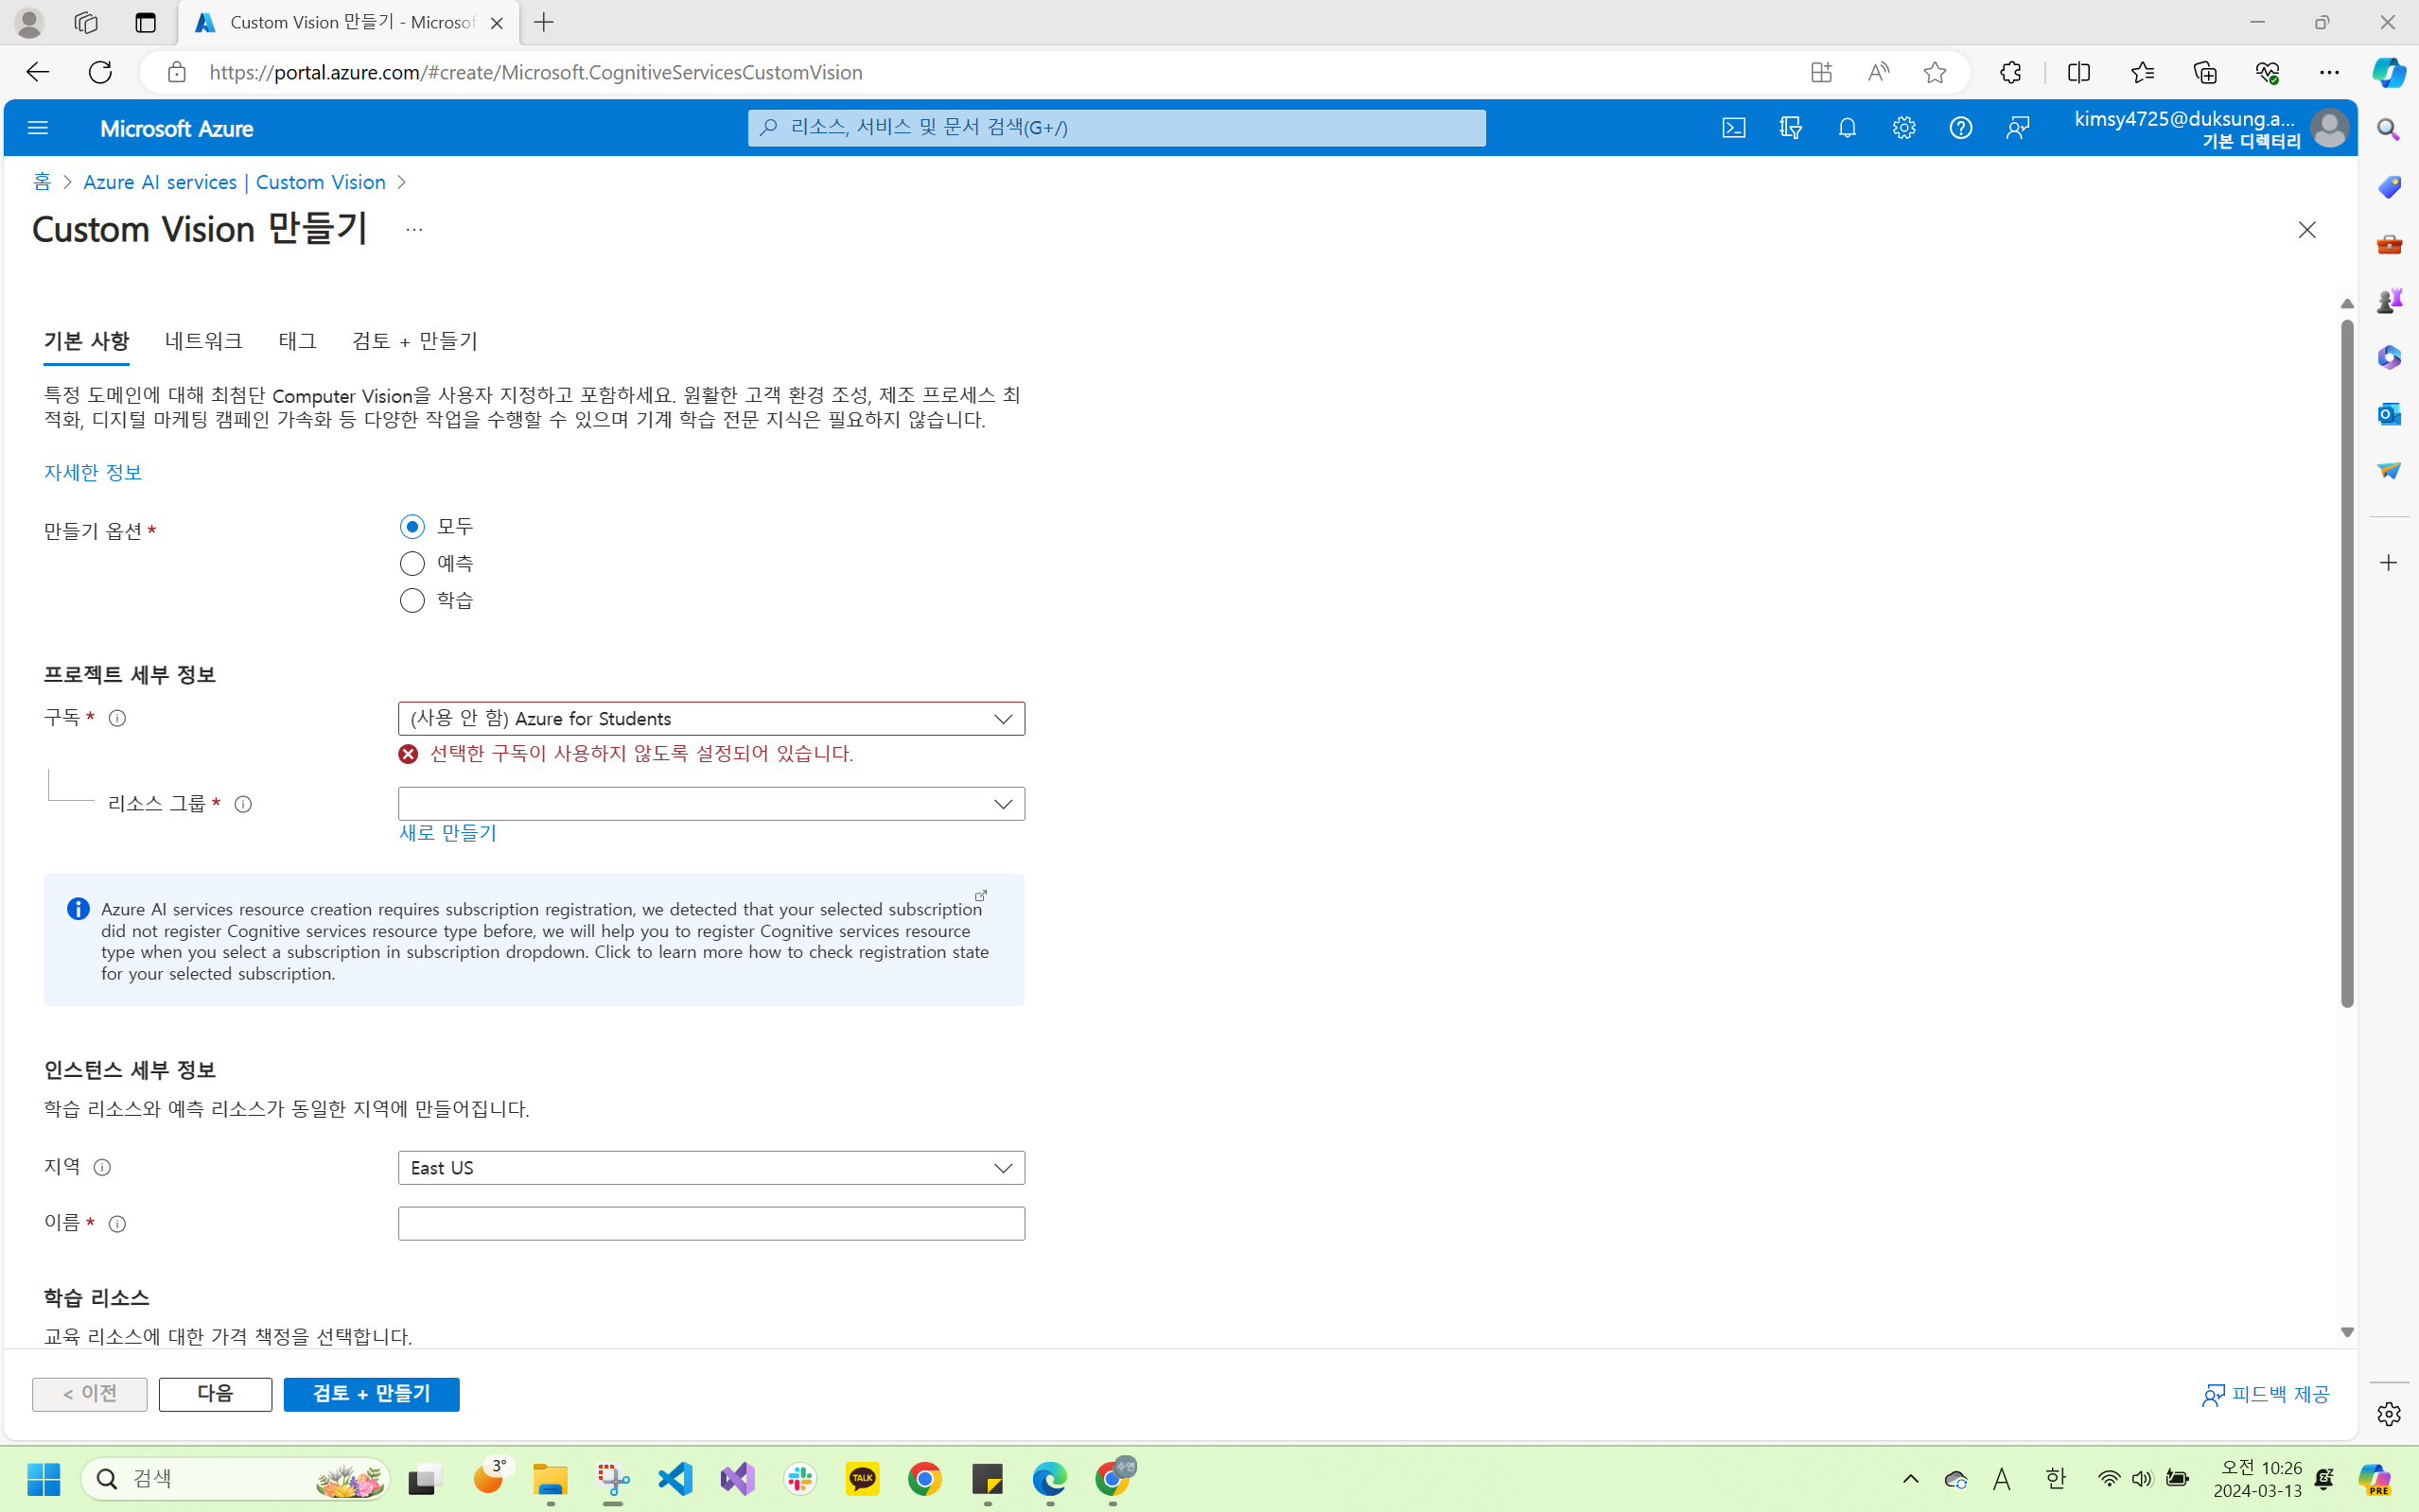Open Cloud Shell from the Azure header
Image resolution: width=2419 pixels, height=1512 pixels.
[x=1734, y=128]
